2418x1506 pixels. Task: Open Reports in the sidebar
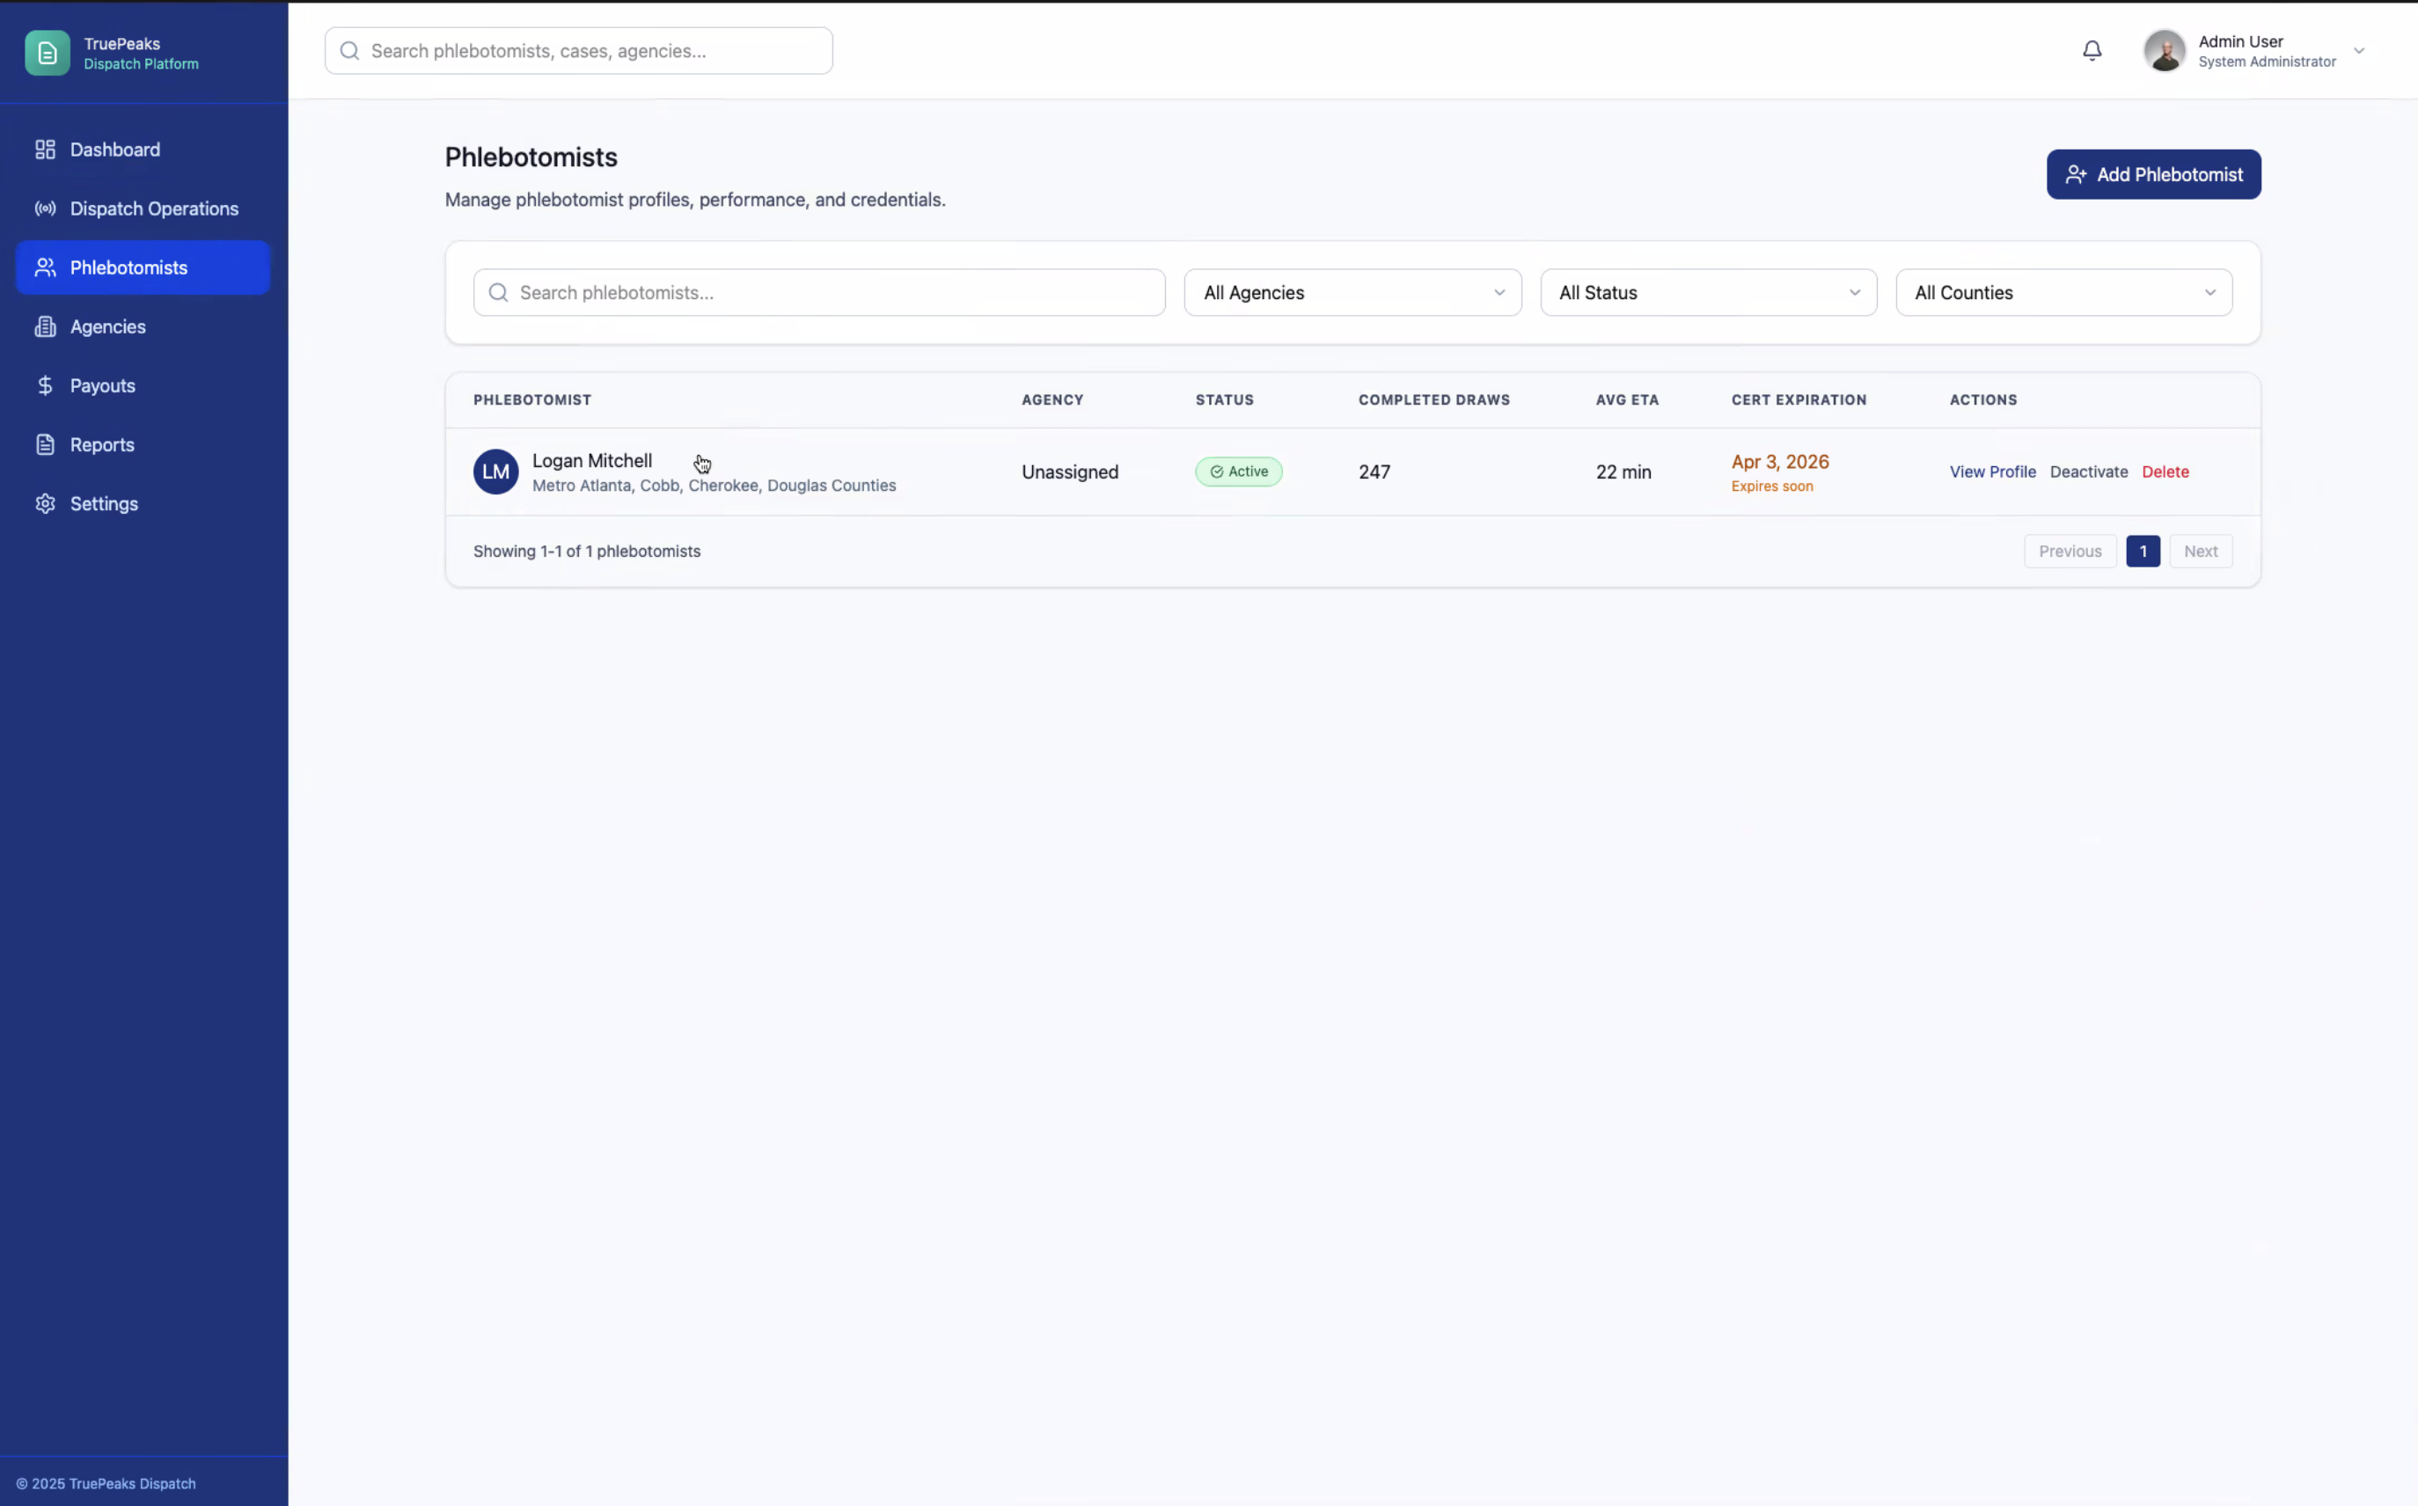point(101,444)
